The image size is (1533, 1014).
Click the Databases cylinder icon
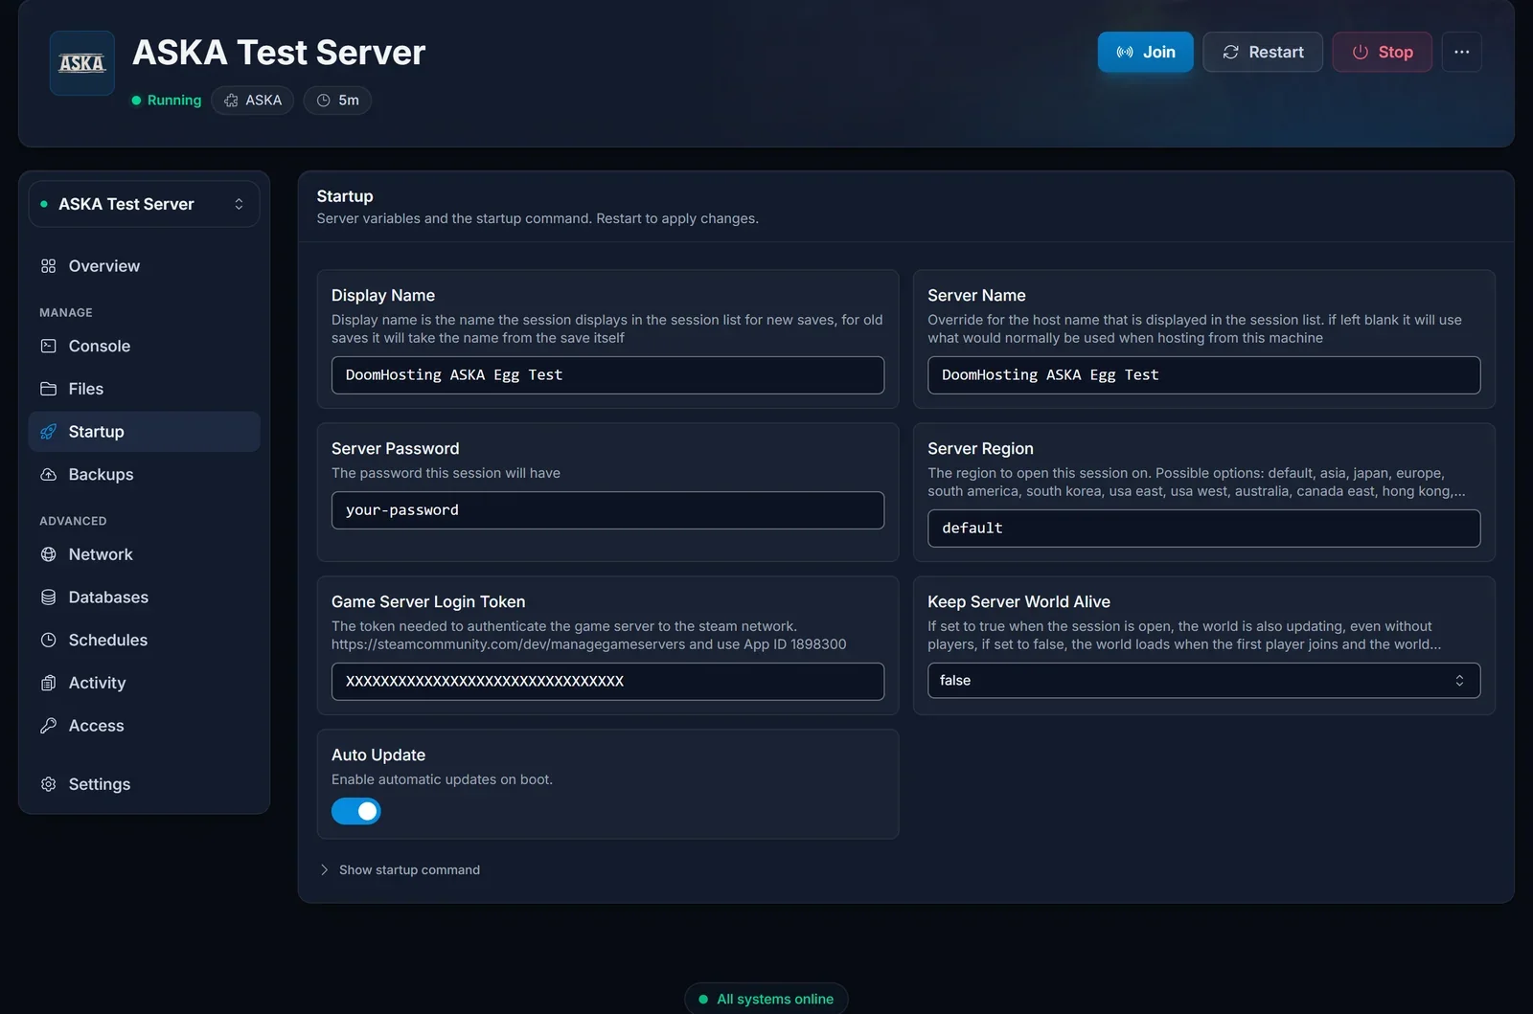48,597
